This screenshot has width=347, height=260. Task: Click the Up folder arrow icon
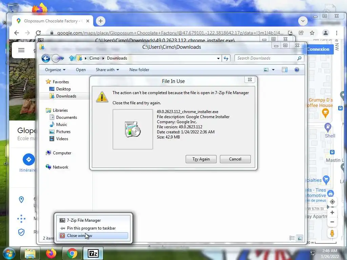click(72, 58)
